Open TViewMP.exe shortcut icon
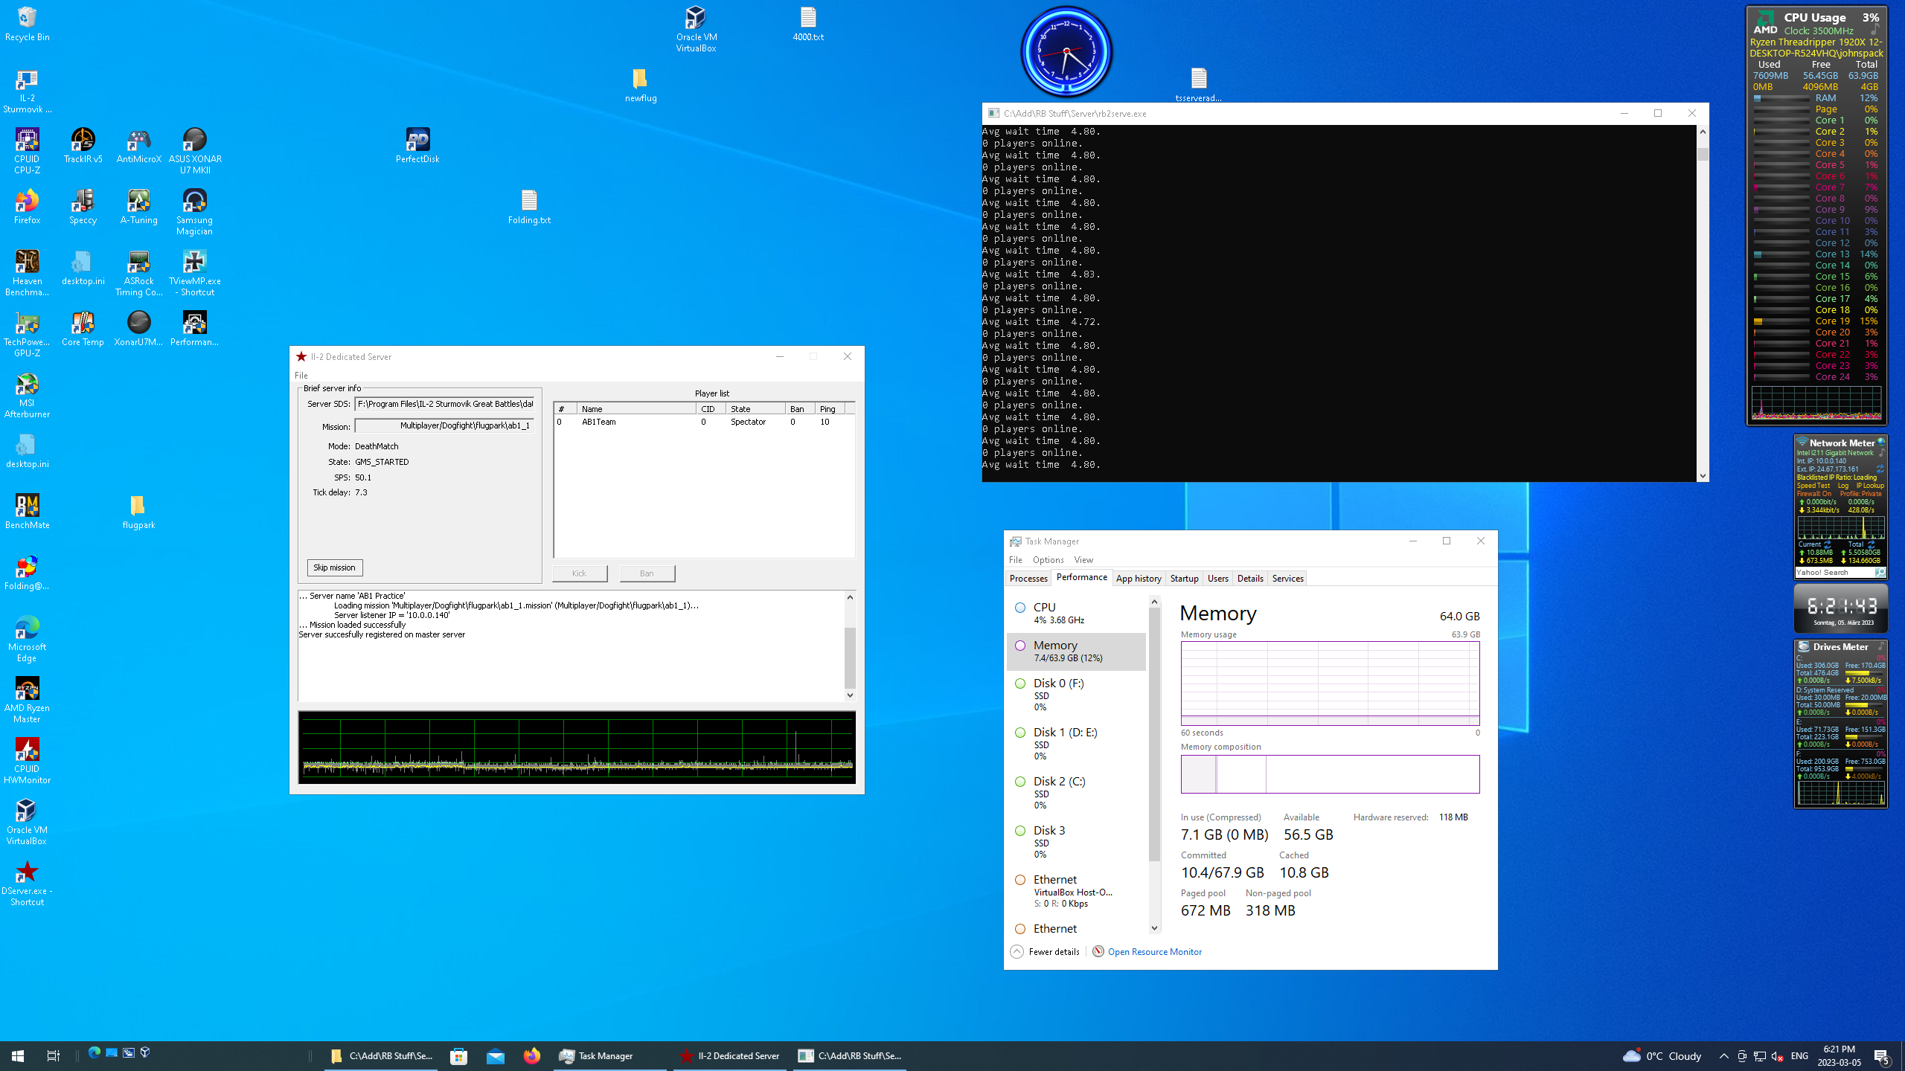Screen dimensions: 1905x1071 coord(195,273)
